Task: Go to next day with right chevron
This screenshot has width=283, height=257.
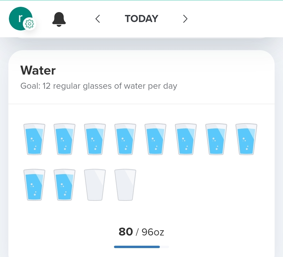Action: click(185, 19)
